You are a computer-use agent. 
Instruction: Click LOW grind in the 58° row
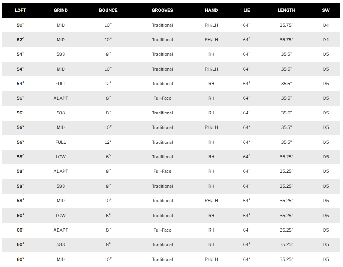(61, 157)
